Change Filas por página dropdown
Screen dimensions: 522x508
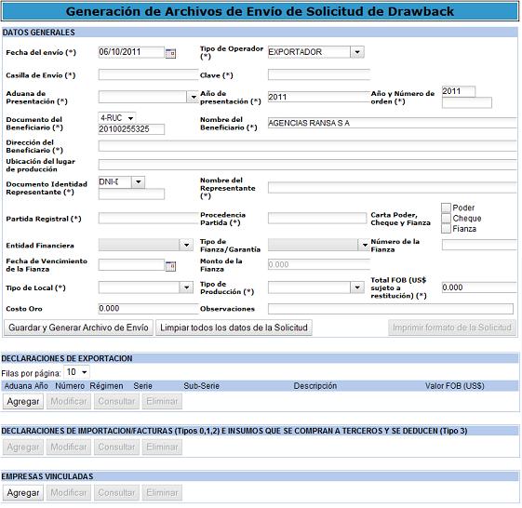point(77,372)
